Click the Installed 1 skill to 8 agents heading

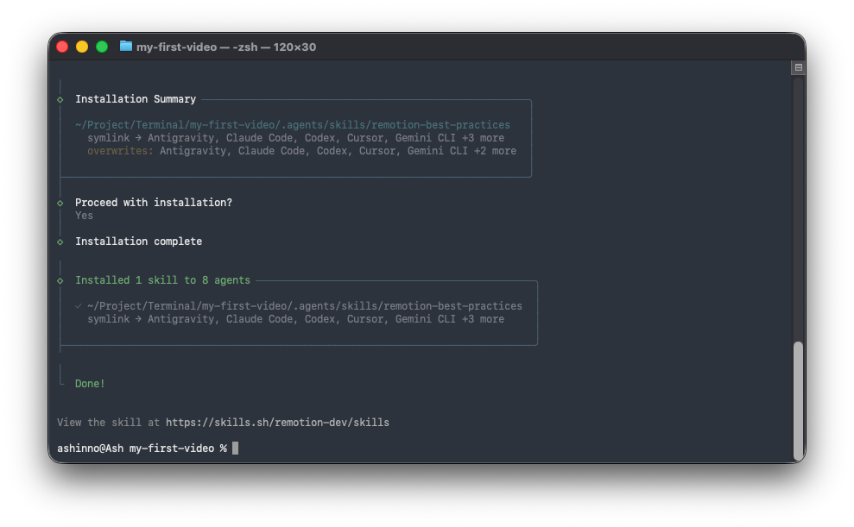click(x=162, y=280)
